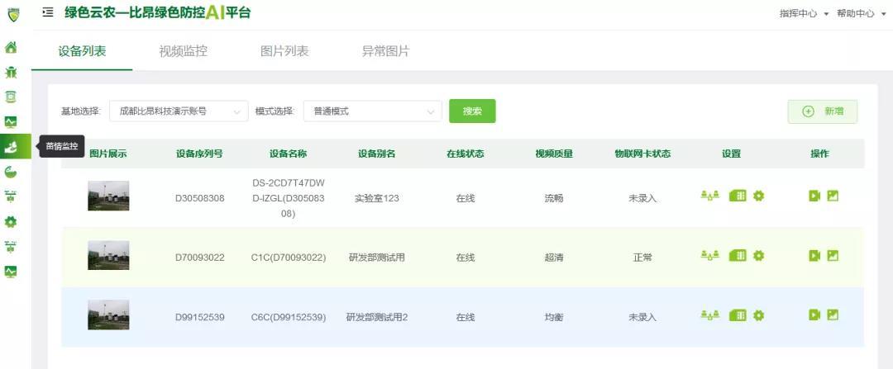Screen dimensions: 893x369
Task: Open picture view for device D70093022
Action: (833, 256)
